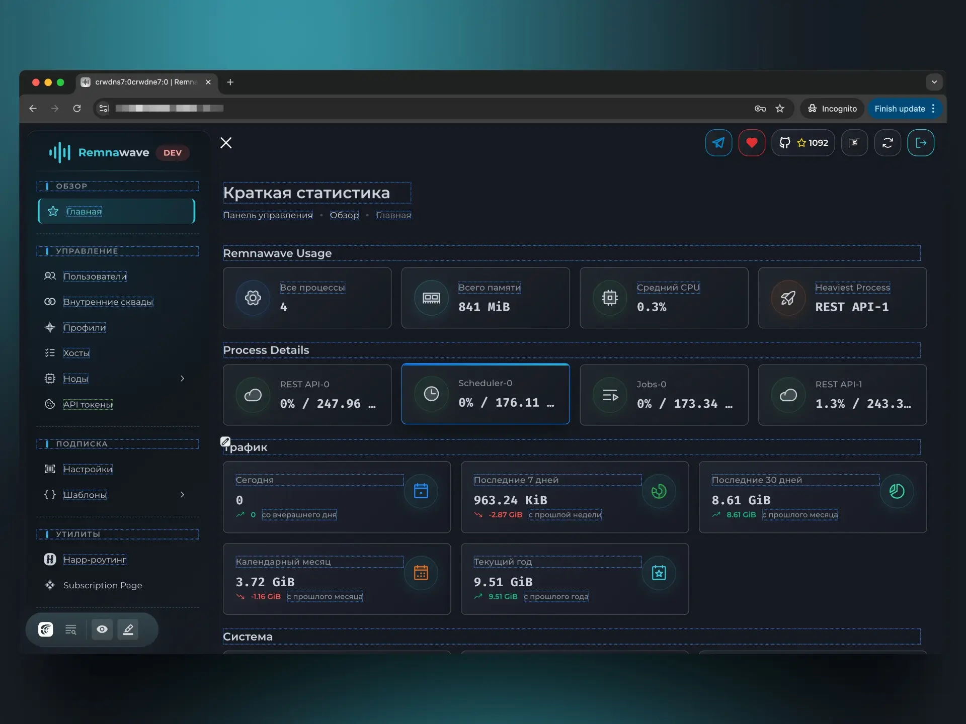Click the small edit pencil beside График
The image size is (966, 724).
click(225, 441)
